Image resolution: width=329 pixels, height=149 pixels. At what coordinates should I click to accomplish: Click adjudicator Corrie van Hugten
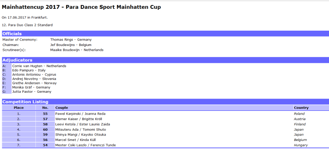pyautogui.click(x=39, y=66)
